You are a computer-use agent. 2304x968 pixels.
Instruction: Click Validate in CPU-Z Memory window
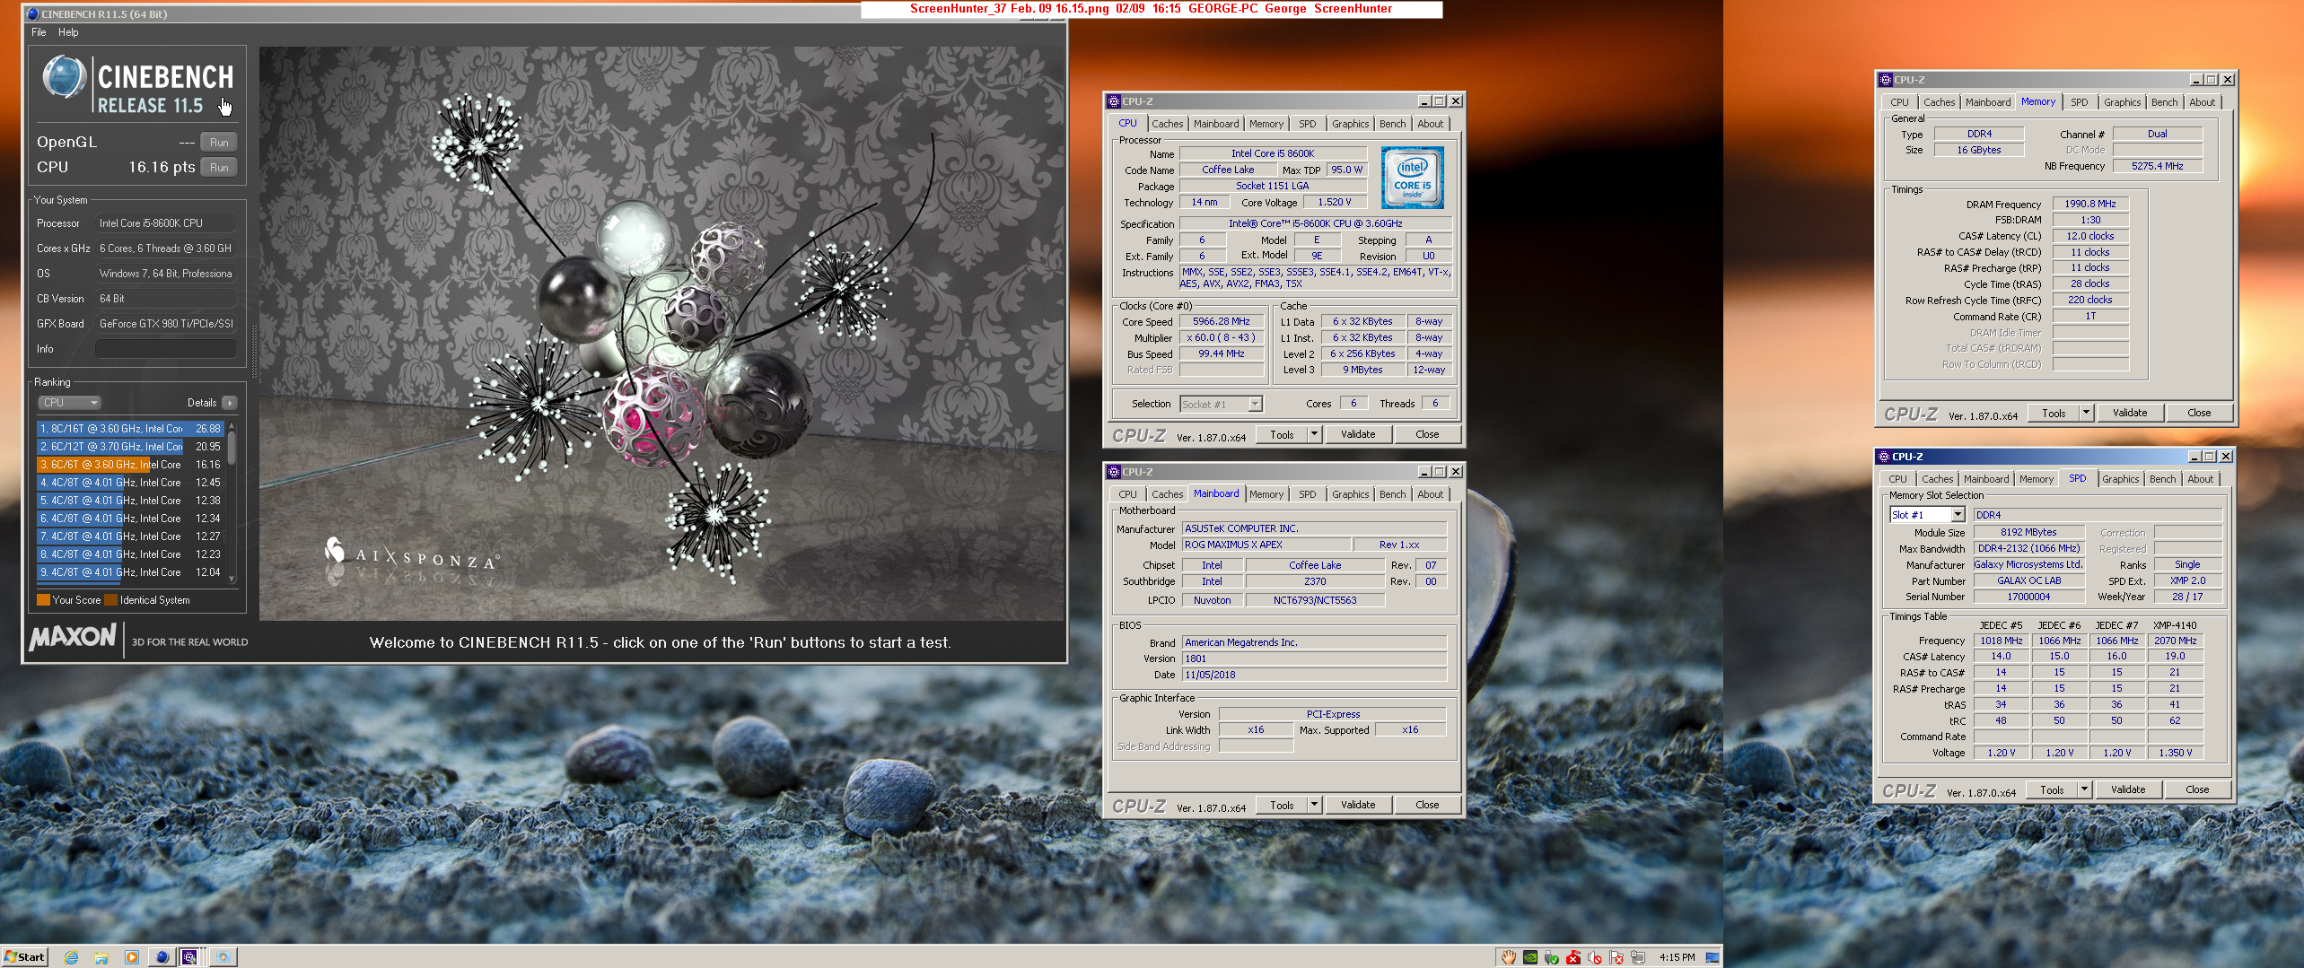[x=2130, y=413]
